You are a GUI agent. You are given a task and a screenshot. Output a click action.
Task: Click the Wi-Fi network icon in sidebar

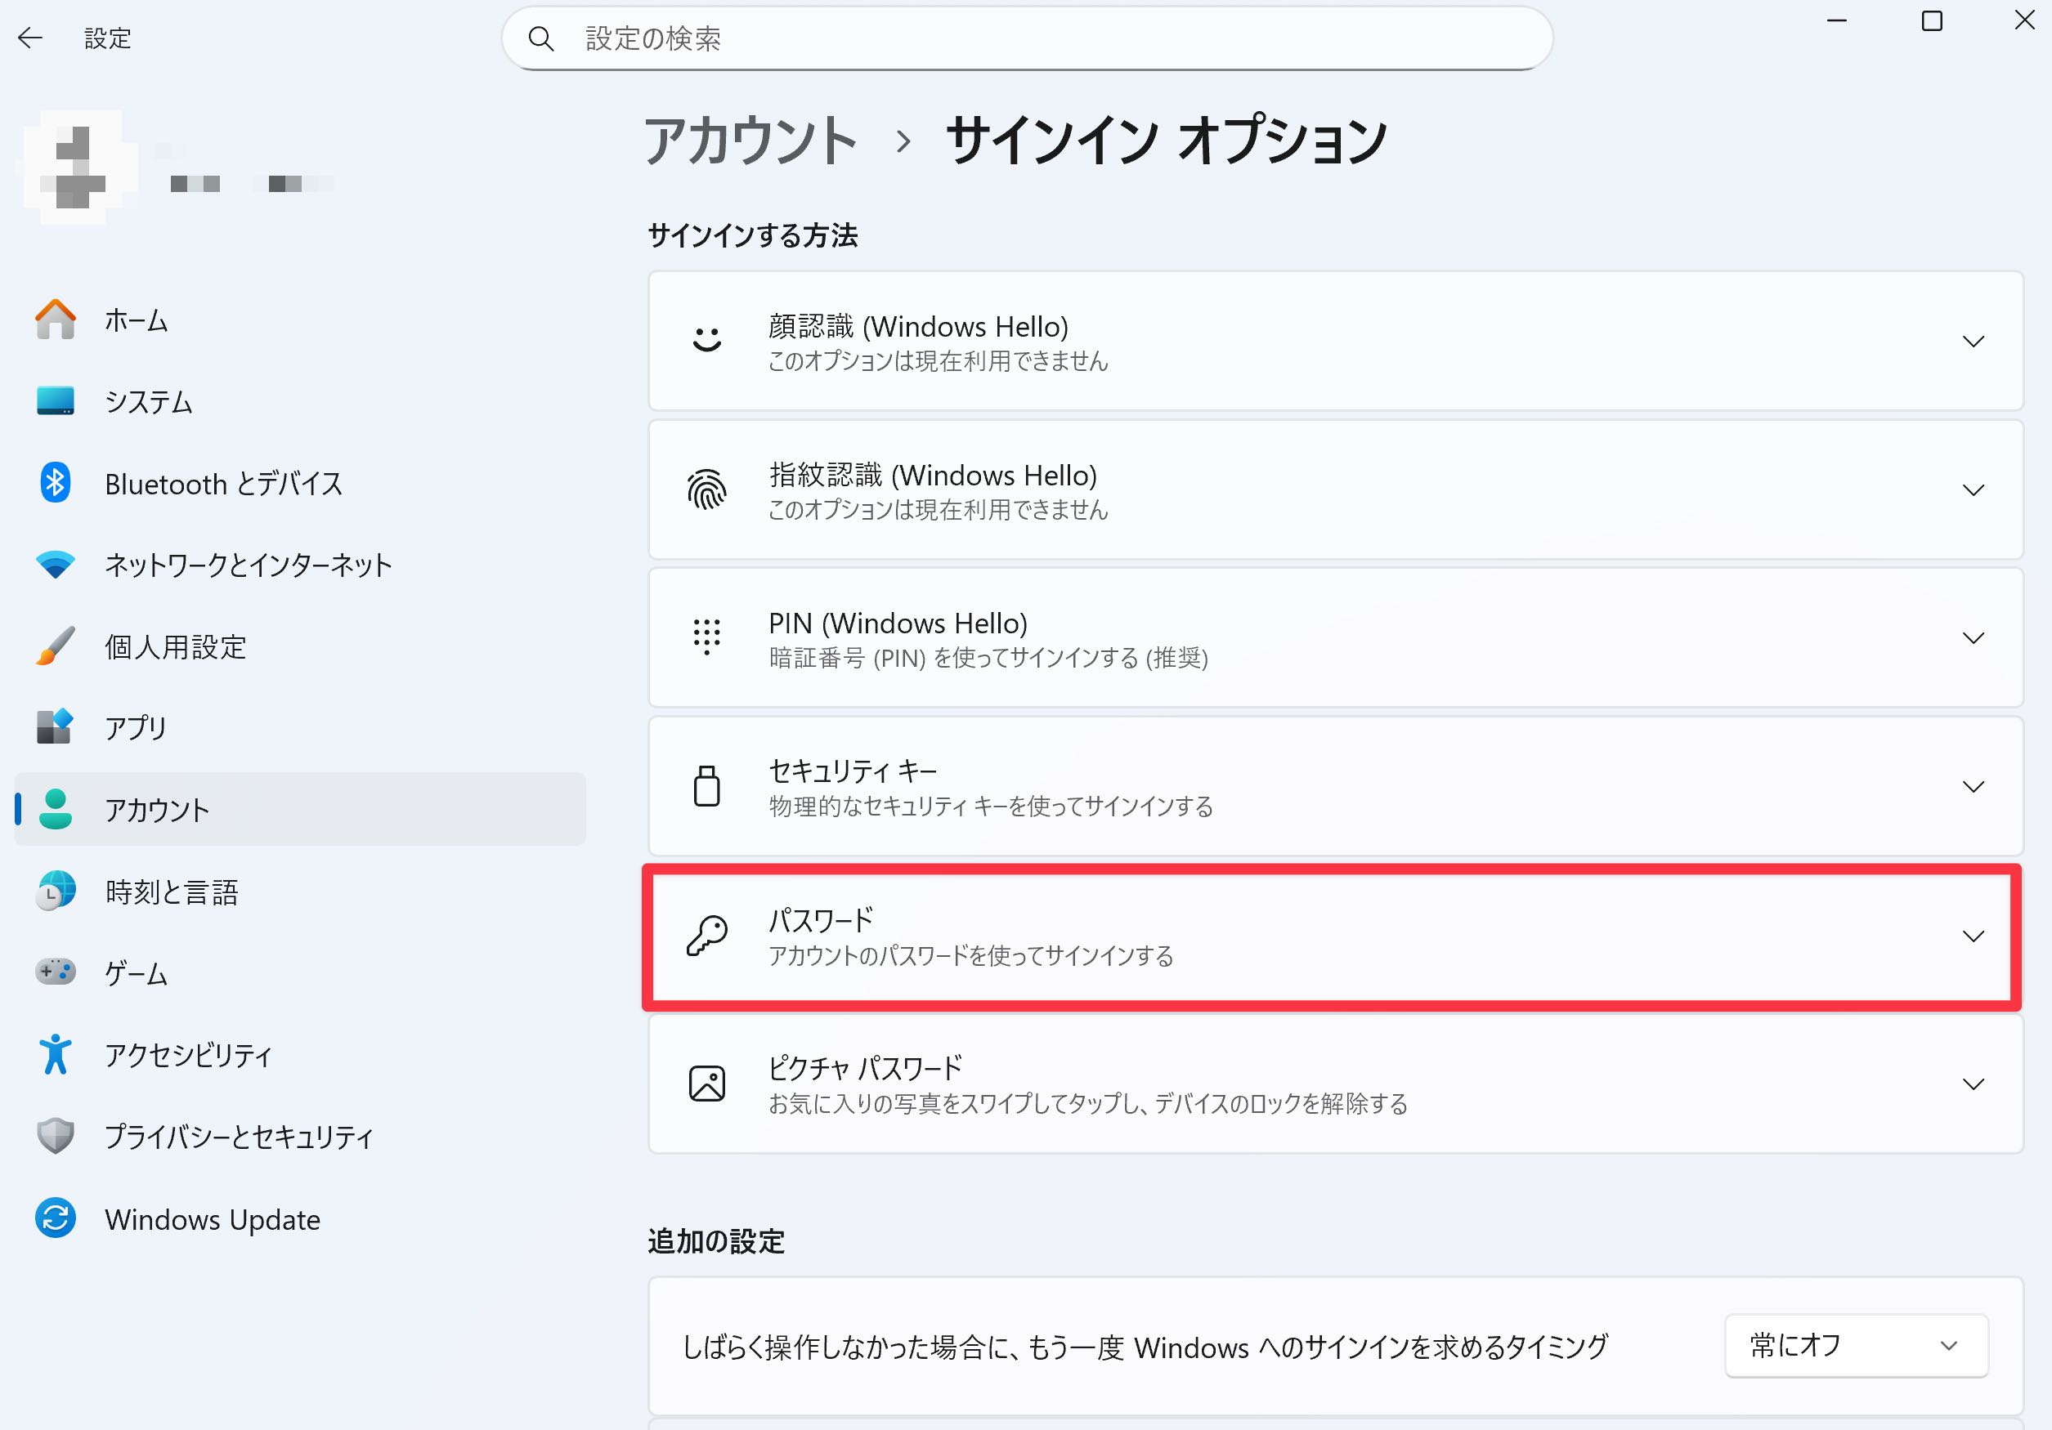(56, 565)
